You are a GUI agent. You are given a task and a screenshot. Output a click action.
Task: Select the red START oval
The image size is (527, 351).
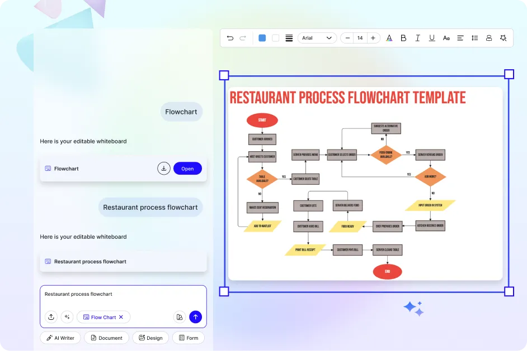pos(262,120)
